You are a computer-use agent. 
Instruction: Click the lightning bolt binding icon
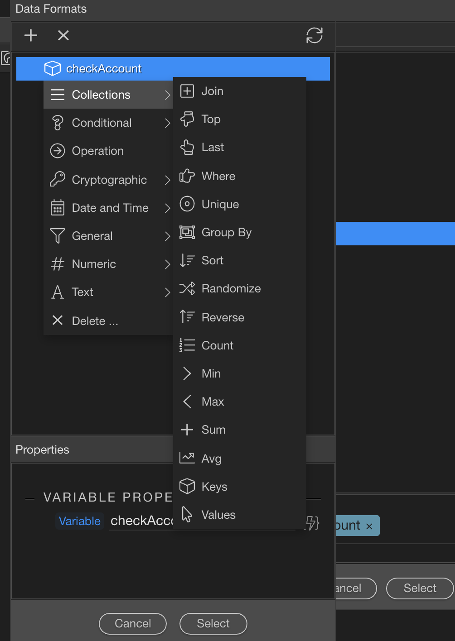point(313,523)
